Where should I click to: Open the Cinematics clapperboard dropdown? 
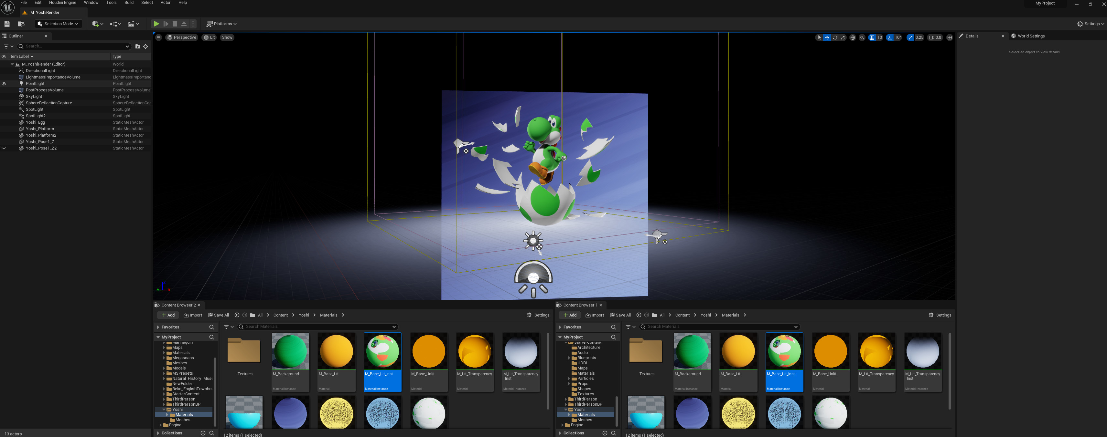[134, 24]
